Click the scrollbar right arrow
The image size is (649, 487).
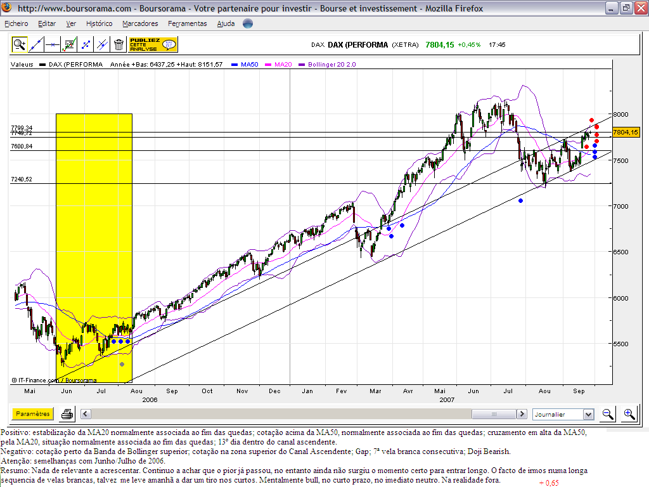tap(522, 413)
